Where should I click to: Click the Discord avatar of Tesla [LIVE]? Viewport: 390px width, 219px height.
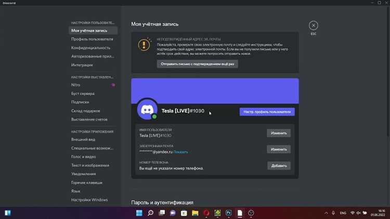point(147,109)
